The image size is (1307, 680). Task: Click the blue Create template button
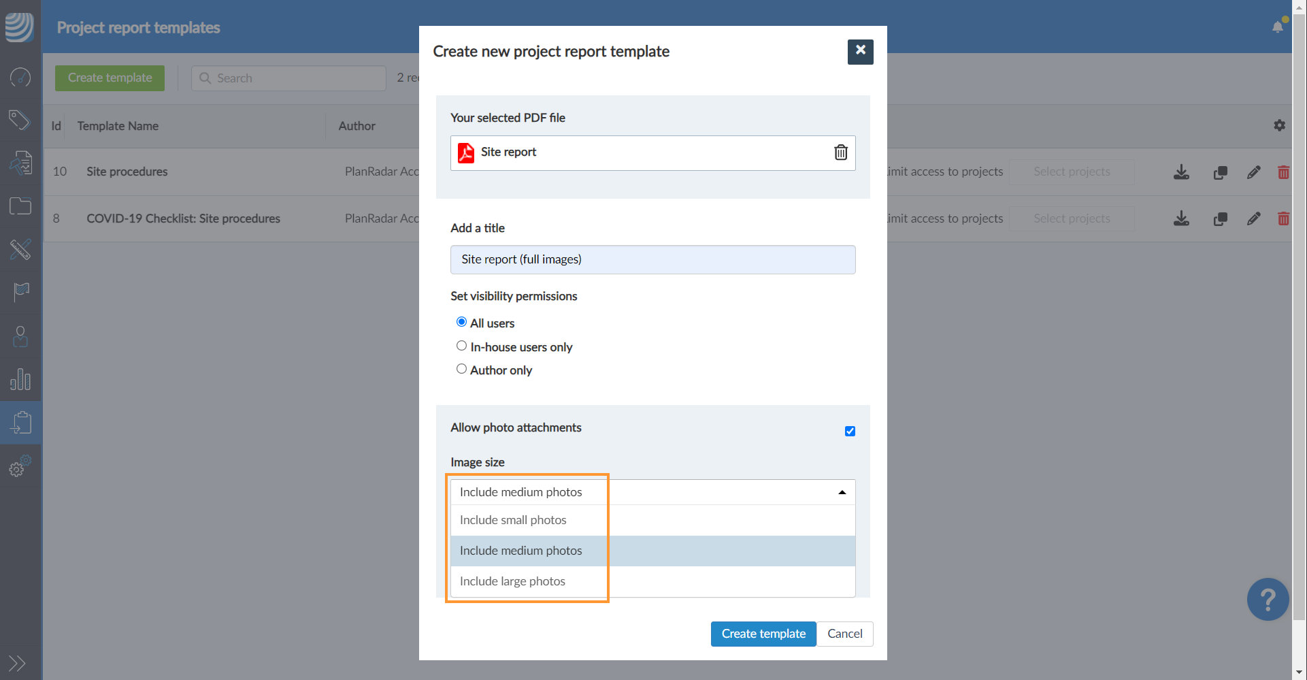[x=763, y=634]
